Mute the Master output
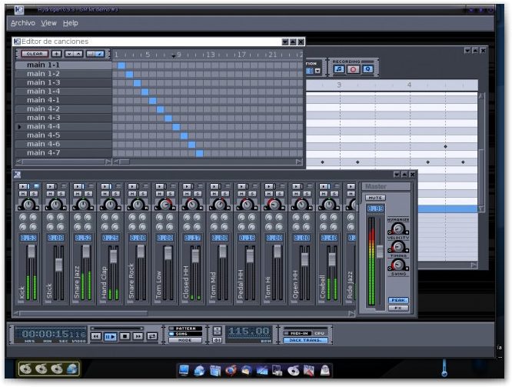 pos(375,198)
